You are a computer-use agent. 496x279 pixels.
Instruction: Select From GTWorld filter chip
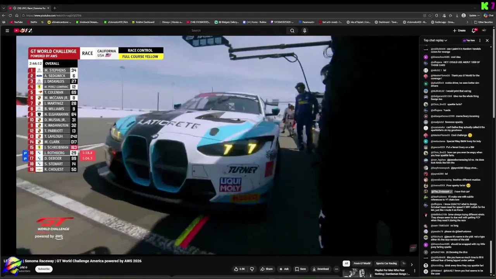pyautogui.click(x=362, y=263)
